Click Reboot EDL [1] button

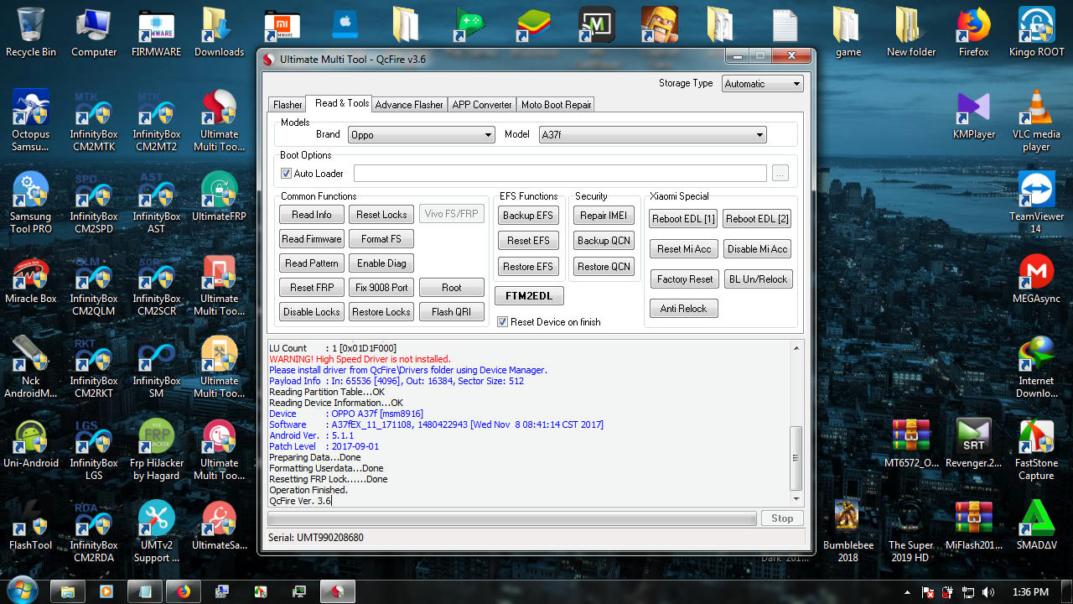(x=684, y=219)
